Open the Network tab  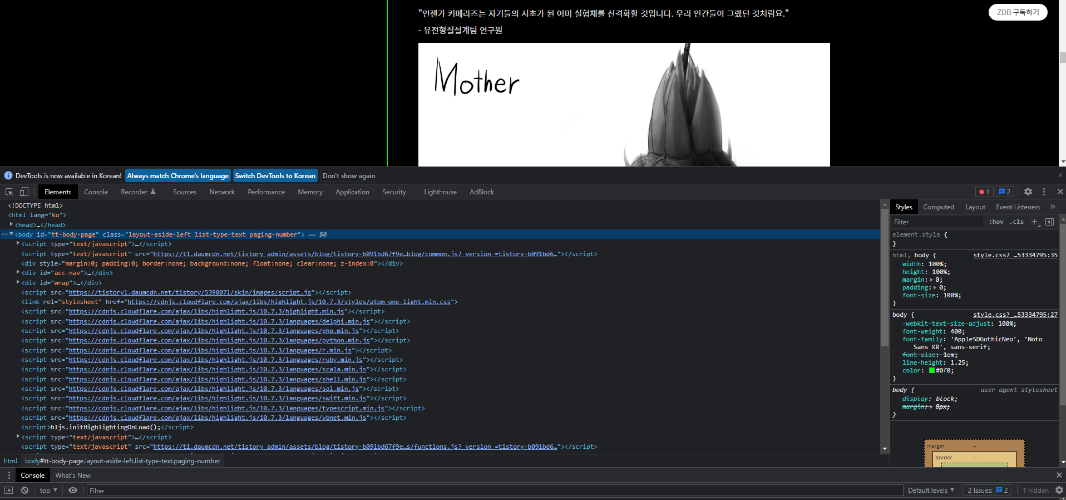point(222,192)
